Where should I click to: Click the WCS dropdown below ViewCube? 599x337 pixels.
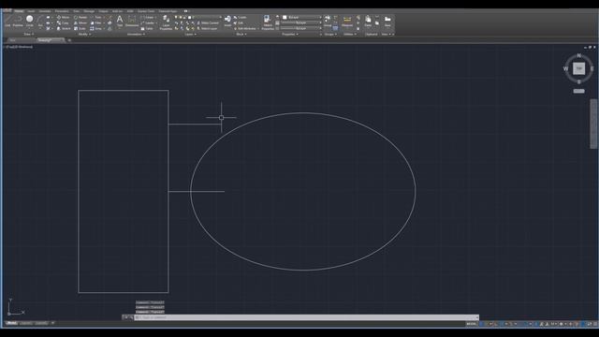pos(578,91)
